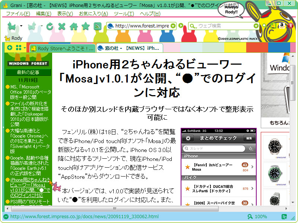
Task: Switch to the Rody Store tab
Action: click(62, 49)
